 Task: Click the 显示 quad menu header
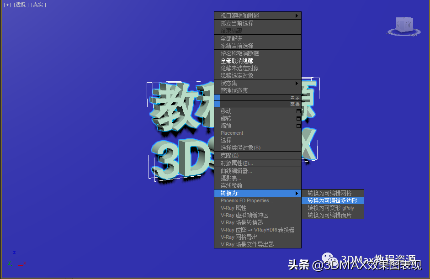click(x=258, y=98)
